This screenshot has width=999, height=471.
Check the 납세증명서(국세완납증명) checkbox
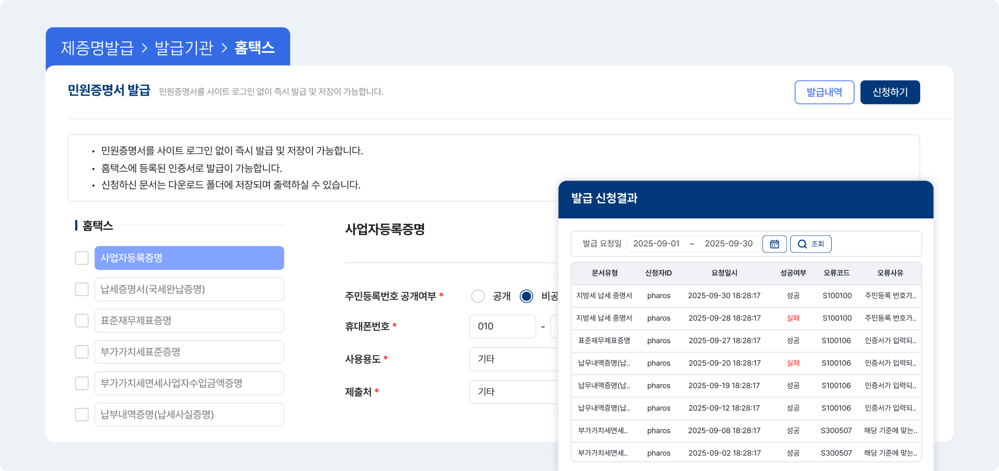pos(82,289)
